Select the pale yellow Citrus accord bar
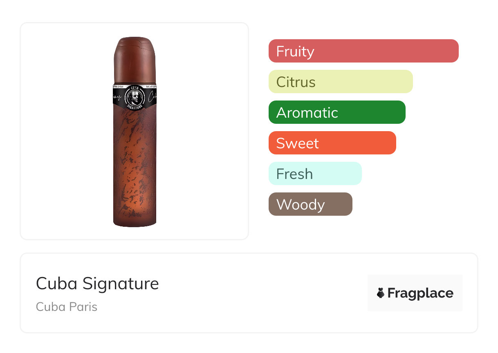 coord(340,82)
